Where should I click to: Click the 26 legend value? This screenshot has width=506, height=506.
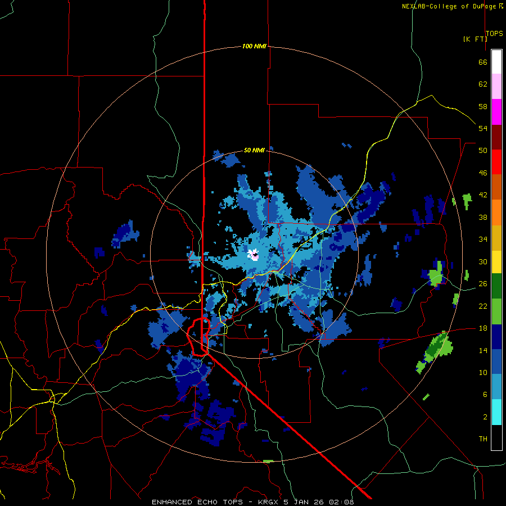click(x=483, y=284)
